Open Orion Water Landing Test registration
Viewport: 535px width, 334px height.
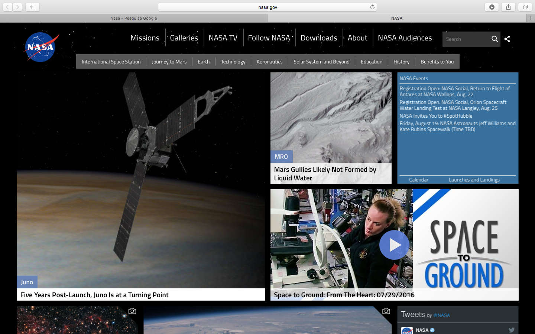(453, 105)
